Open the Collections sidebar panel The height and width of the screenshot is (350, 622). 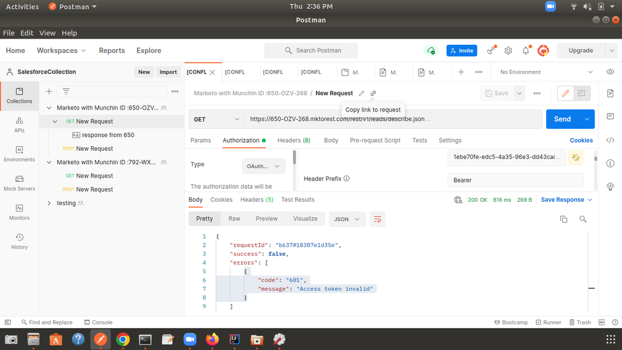pyautogui.click(x=19, y=96)
